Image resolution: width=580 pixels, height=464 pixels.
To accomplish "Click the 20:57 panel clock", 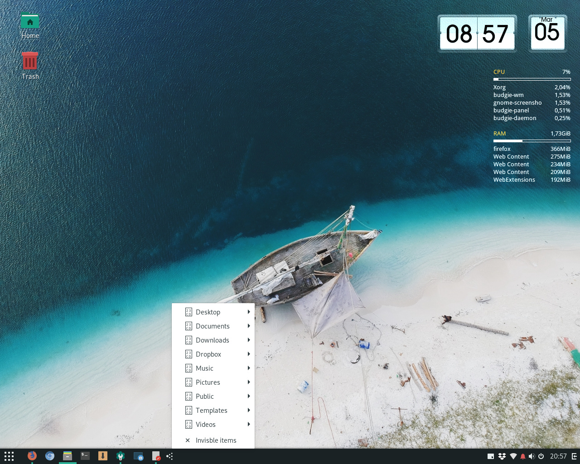I will point(558,456).
